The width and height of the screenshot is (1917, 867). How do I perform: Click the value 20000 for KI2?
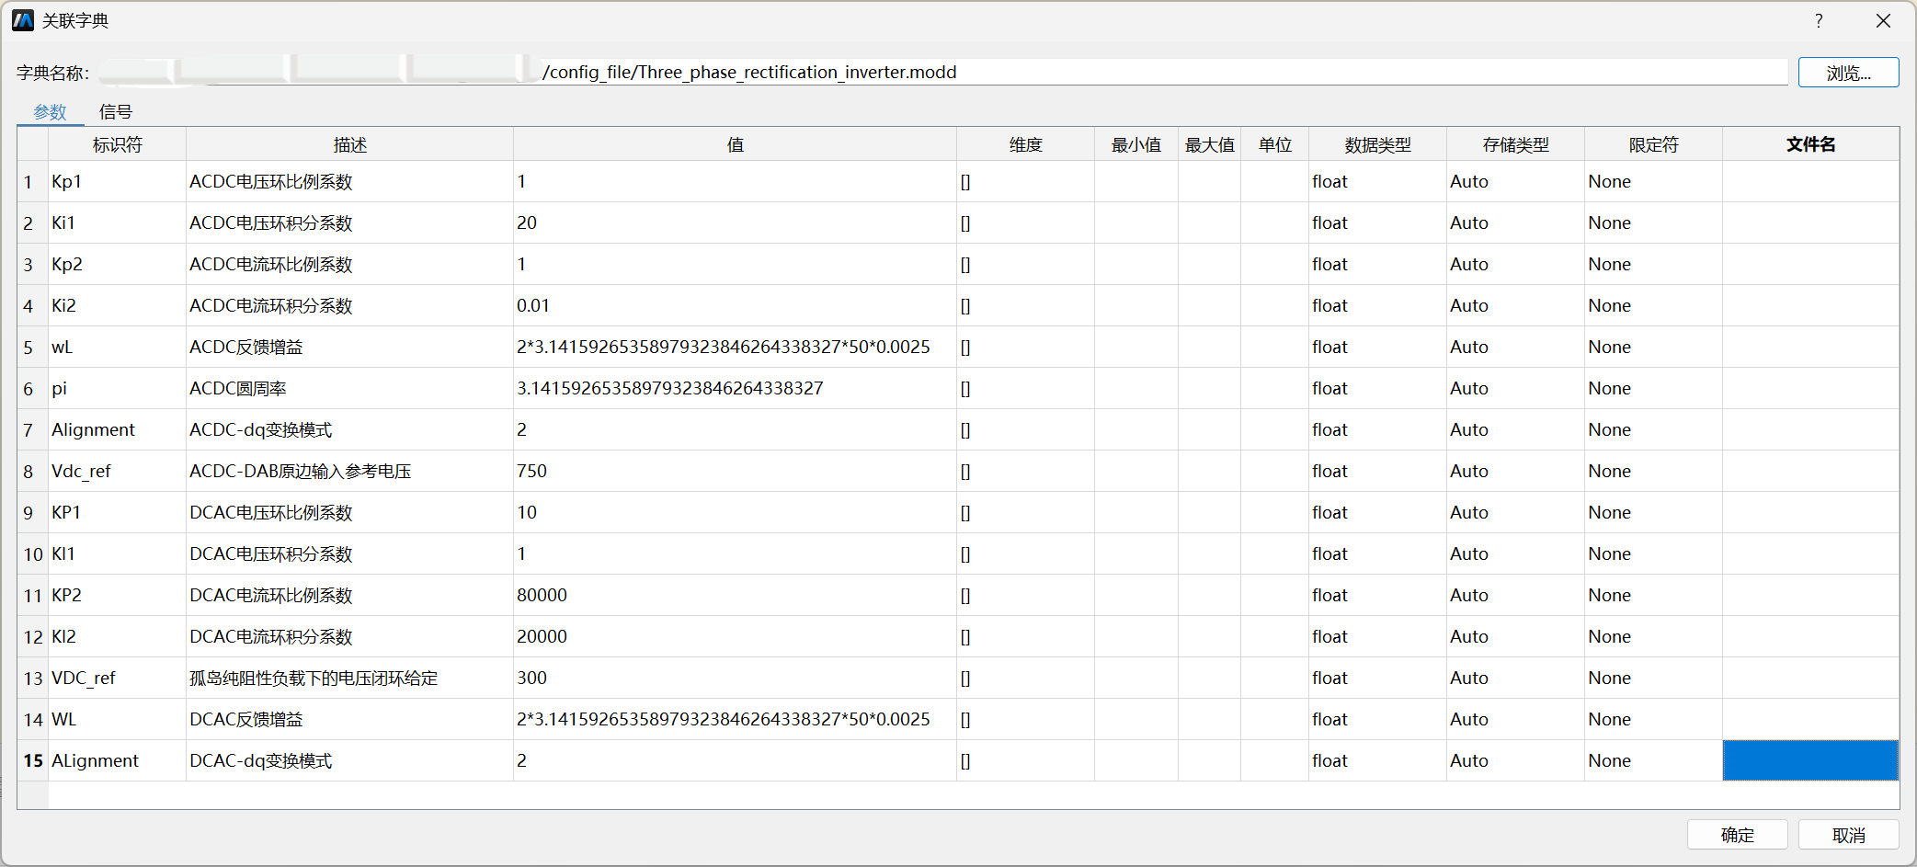point(736,636)
